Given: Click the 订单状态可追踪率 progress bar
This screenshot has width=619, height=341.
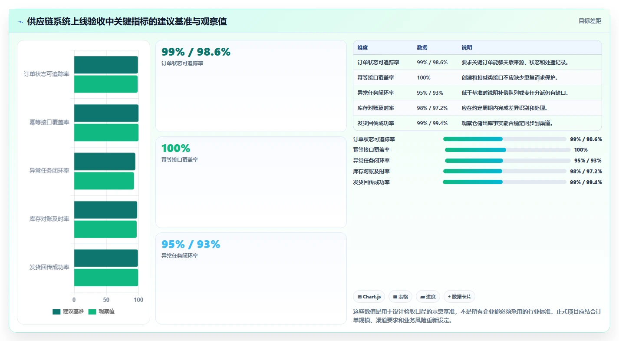Looking at the screenshot, I should (x=505, y=139).
